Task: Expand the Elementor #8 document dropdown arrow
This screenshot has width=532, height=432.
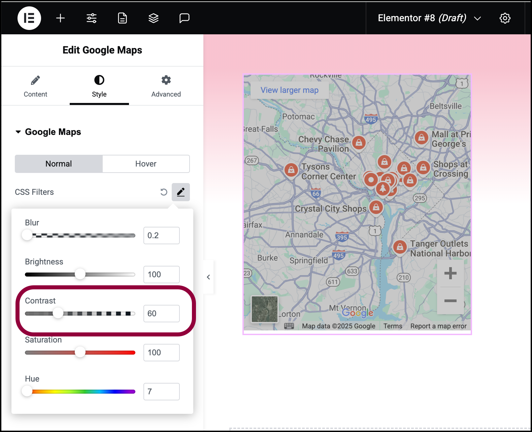Action: pyautogui.click(x=477, y=19)
